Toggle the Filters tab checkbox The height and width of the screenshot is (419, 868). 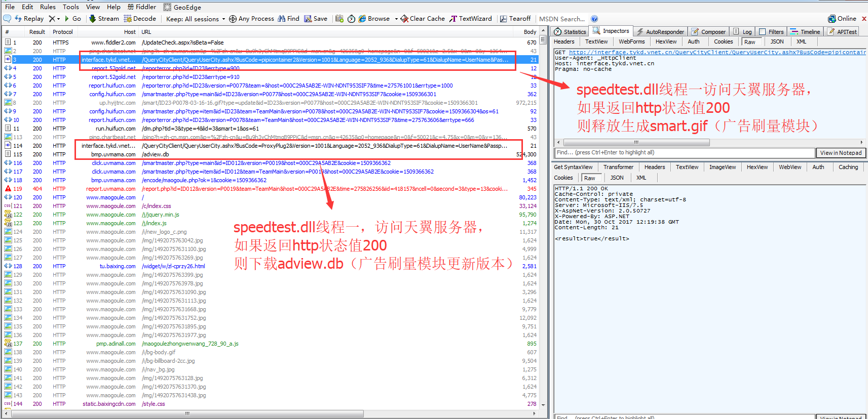click(x=762, y=31)
